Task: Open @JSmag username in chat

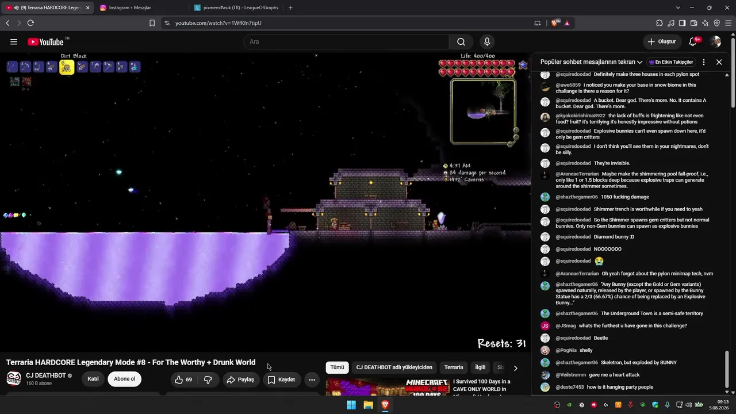Action: pos(566,326)
